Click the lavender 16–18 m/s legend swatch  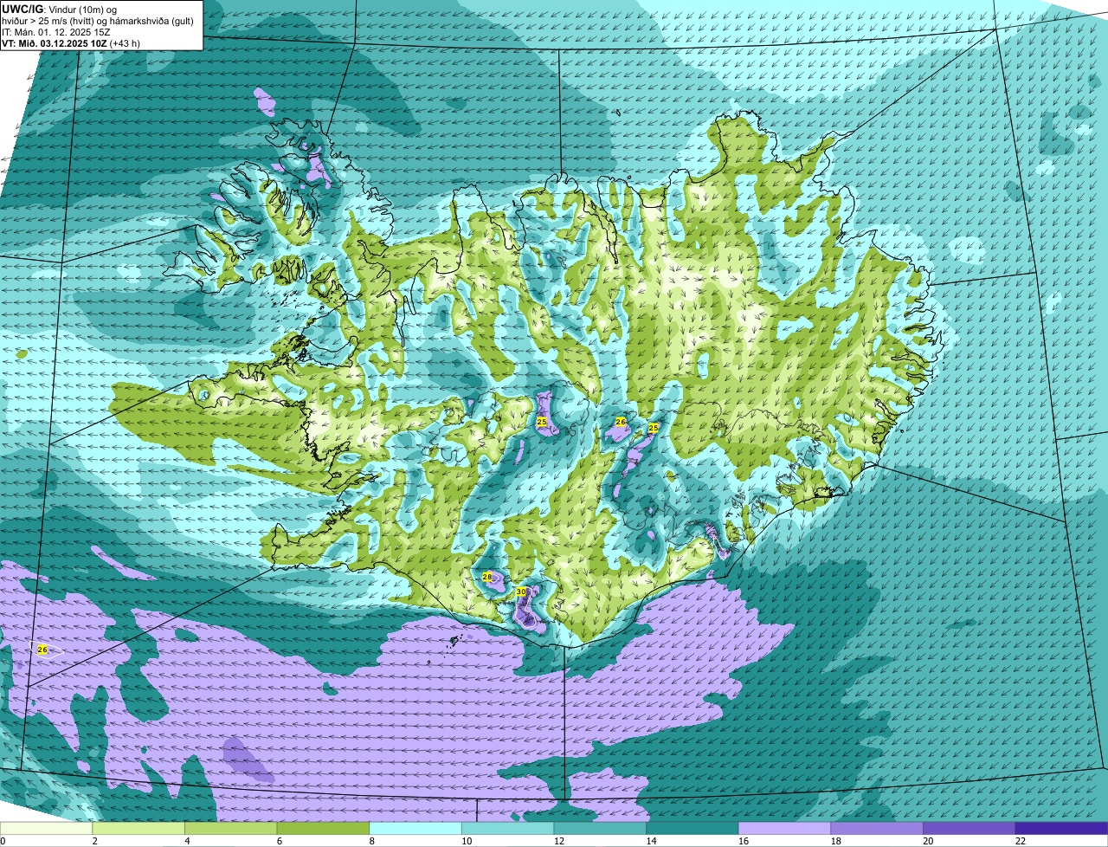[x=785, y=828]
